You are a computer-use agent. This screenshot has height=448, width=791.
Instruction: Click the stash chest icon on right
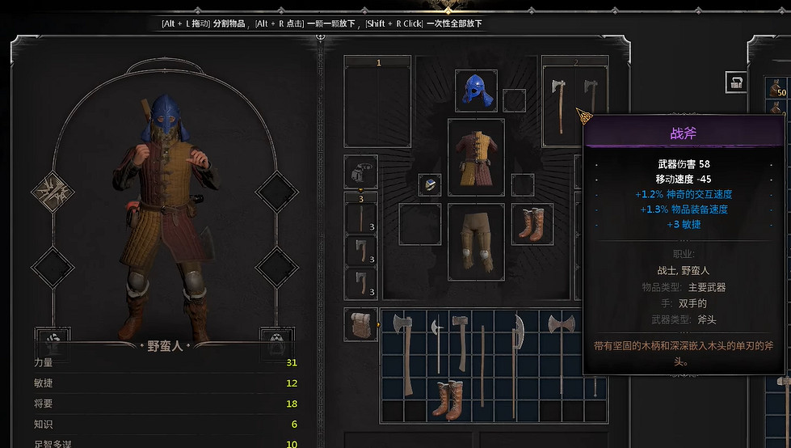click(735, 82)
